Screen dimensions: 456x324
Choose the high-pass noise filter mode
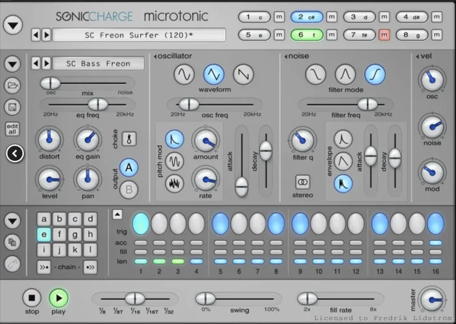375,75
